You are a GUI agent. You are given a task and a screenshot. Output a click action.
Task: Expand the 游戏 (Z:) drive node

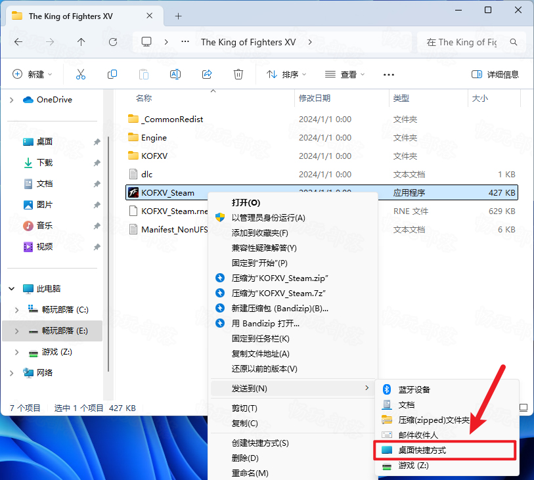16,352
